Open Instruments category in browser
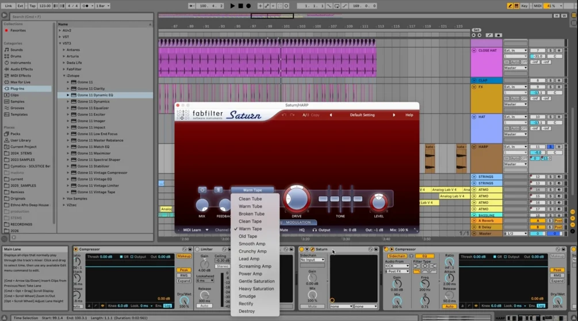The image size is (578, 321). tap(20, 63)
